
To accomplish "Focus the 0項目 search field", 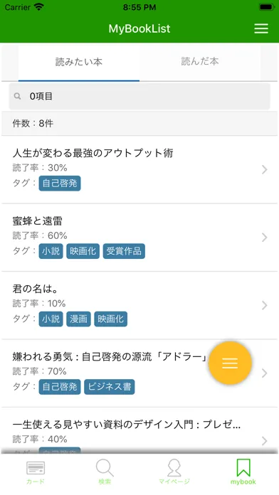I will [139, 96].
